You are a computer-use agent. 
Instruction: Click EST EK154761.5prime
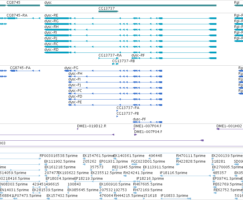[84, 159]
